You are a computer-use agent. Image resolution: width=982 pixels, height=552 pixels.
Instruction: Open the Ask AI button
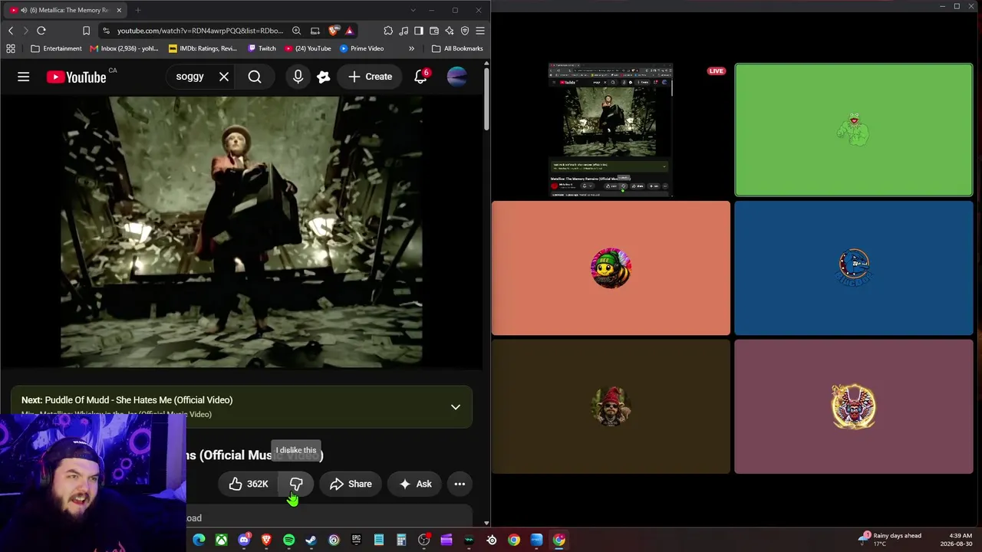[415, 484]
